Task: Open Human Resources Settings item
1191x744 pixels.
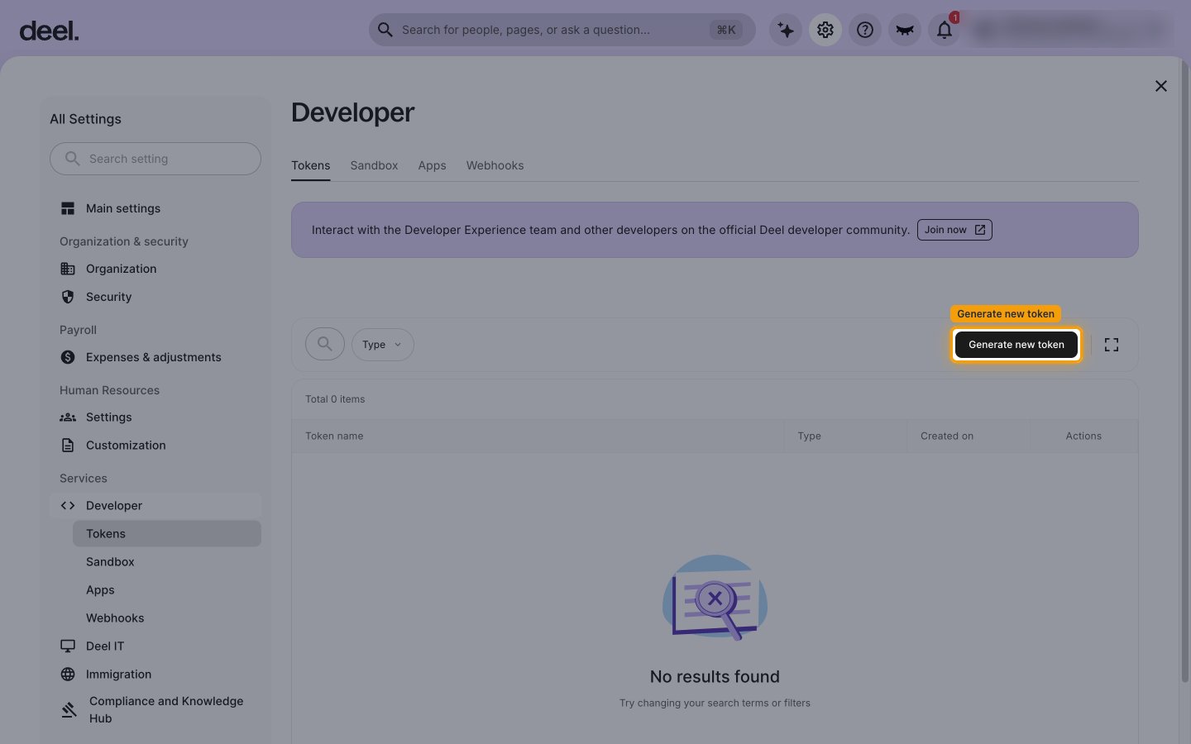Action: click(x=155, y=417)
